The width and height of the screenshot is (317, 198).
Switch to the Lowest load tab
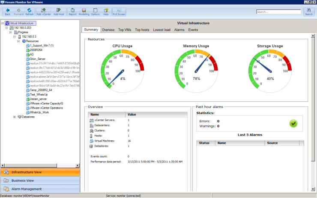(162, 30)
